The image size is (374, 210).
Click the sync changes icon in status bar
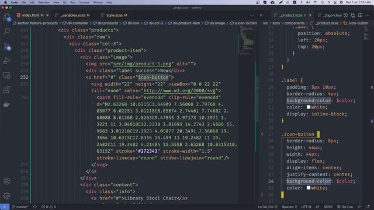tap(35, 206)
